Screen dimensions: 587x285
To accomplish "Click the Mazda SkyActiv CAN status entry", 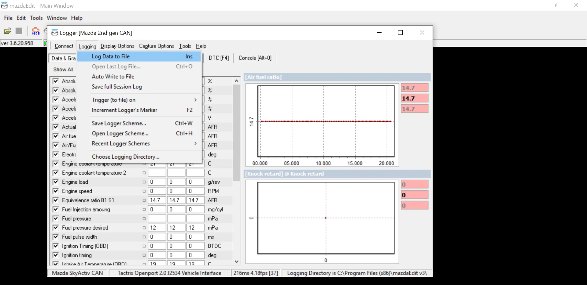I will tap(78, 273).
